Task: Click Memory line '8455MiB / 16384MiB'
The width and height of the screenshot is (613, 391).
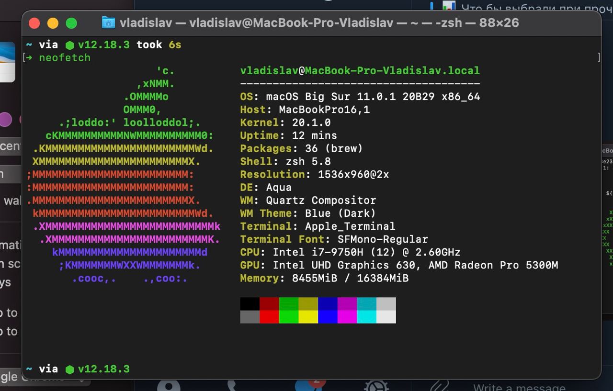Action: (324, 278)
